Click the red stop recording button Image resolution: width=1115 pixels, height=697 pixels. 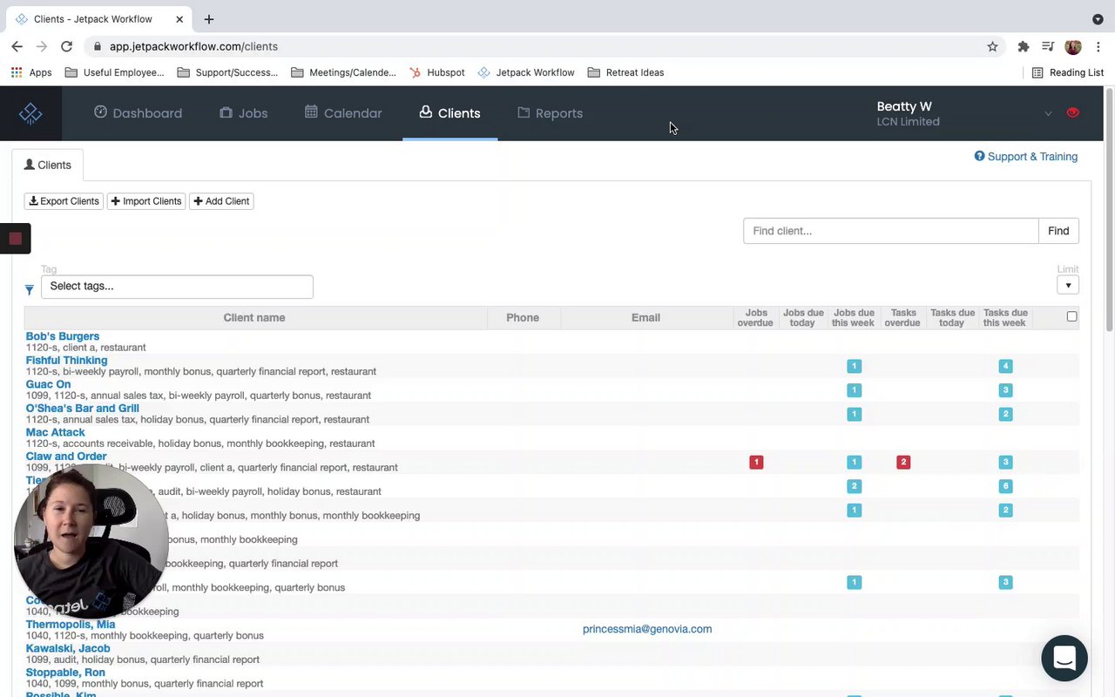point(16,239)
